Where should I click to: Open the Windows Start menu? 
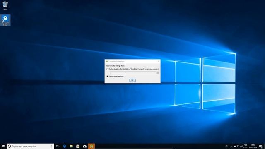pos(3,146)
